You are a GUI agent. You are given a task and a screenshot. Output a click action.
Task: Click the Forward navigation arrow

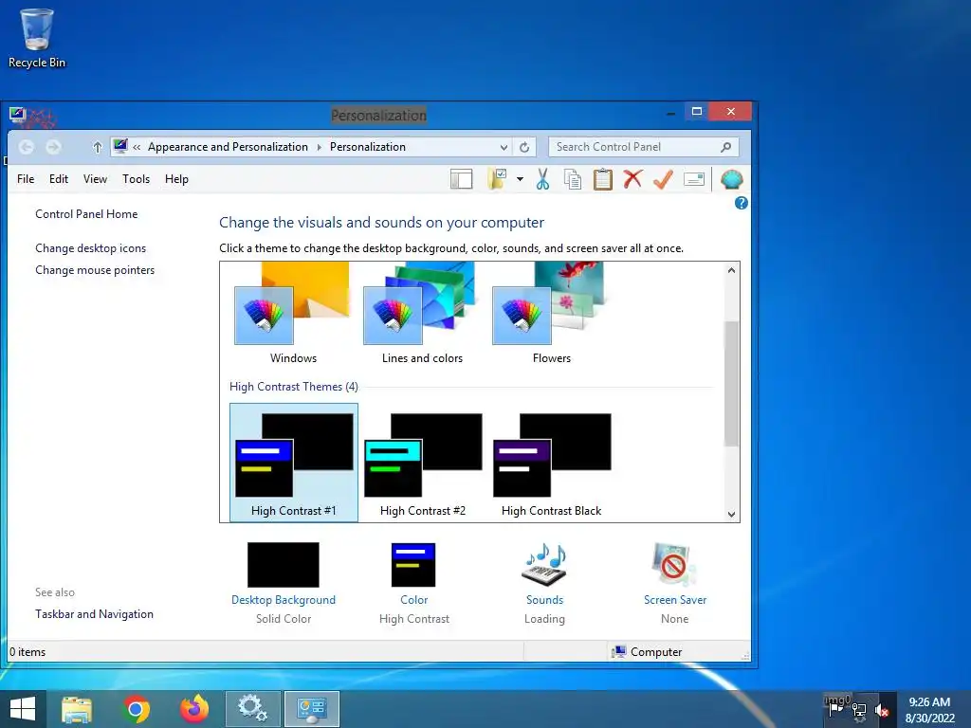[53, 147]
